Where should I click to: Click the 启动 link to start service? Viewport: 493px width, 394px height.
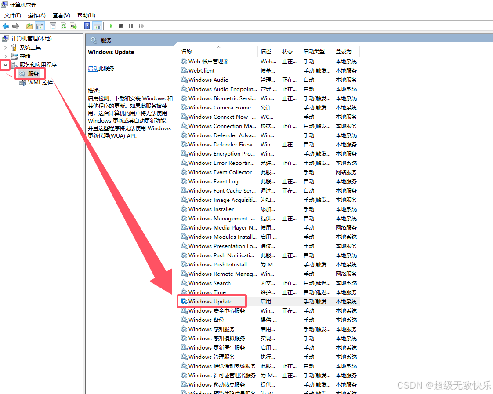[x=93, y=69]
